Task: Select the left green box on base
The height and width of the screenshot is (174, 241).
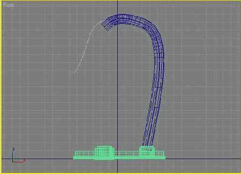Action: tap(104, 152)
